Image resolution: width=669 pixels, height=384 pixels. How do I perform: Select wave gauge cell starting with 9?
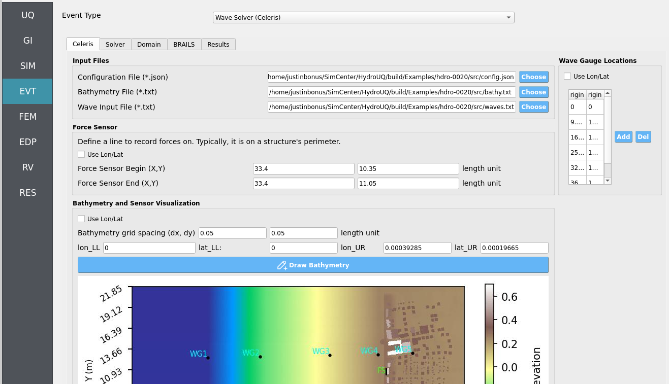(x=578, y=122)
